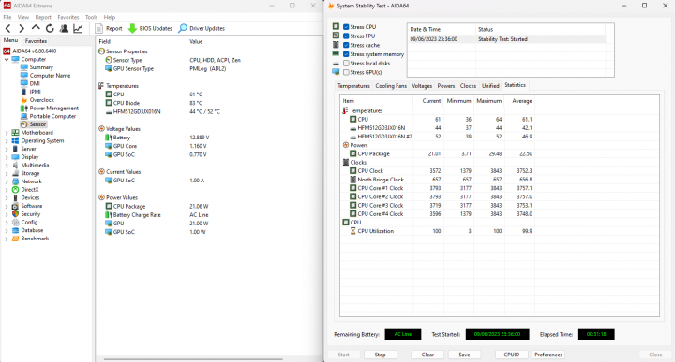Image resolution: width=675 pixels, height=362 pixels.
Task: Expand the Network tree node
Action: click(7, 181)
